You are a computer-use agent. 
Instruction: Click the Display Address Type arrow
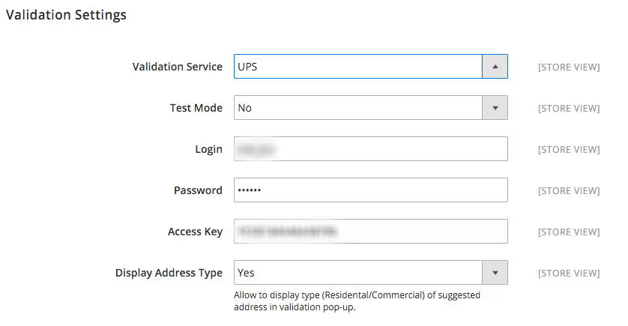(495, 273)
